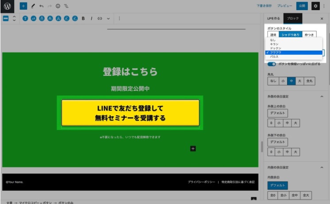This screenshot has width=330, height=204.
Task: Click the block mover up/down arrows
Action: pyautogui.click(x=14, y=19)
